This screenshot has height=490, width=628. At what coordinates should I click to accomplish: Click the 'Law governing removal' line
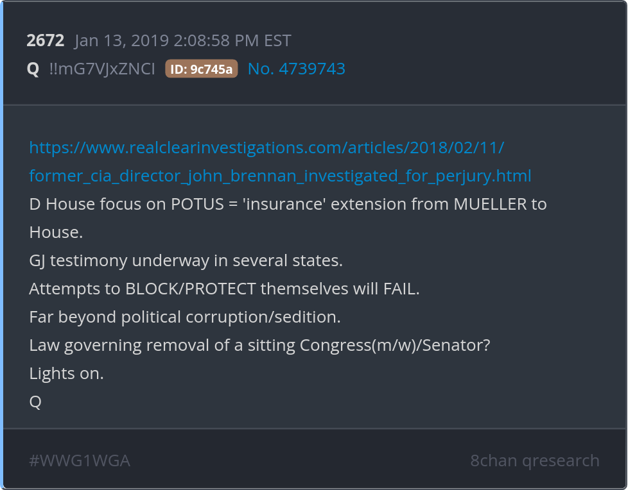[259, 345]
